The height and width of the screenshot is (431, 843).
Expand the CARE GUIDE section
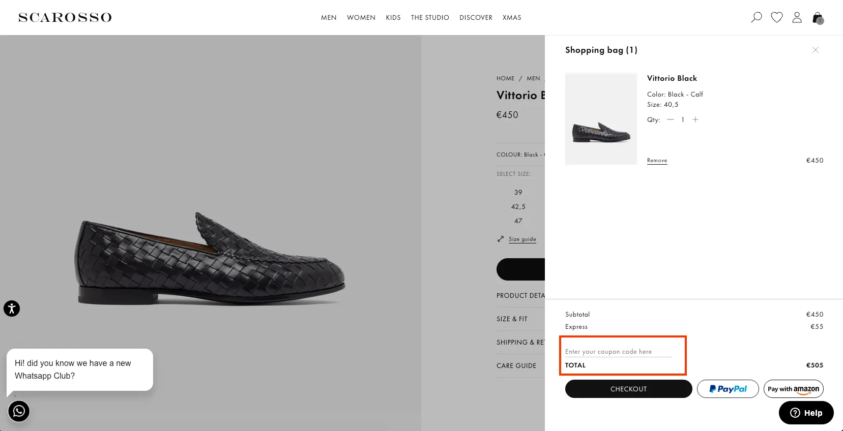tap(516, 365)
